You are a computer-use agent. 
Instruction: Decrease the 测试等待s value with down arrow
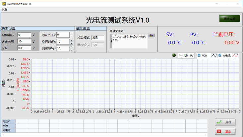[x=71, y=50]
